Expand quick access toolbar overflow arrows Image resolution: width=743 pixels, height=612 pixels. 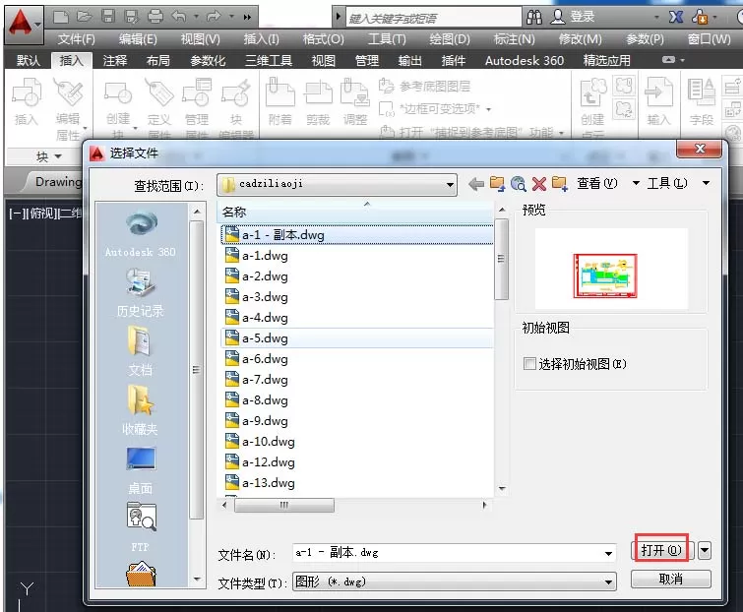pos(247,18)
